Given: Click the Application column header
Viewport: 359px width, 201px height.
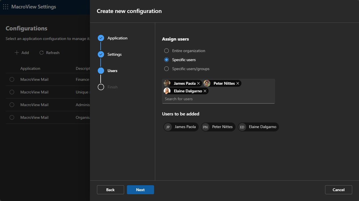Looking at the screenshot, I should [x=30, y=68].
